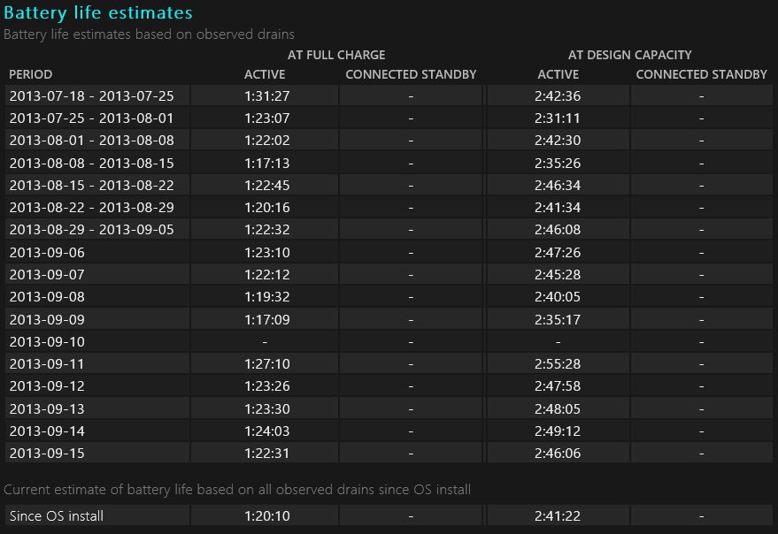Click the Battery life estimates heading
Viewport: 778px width, 534px height.
tap(98, 13)
